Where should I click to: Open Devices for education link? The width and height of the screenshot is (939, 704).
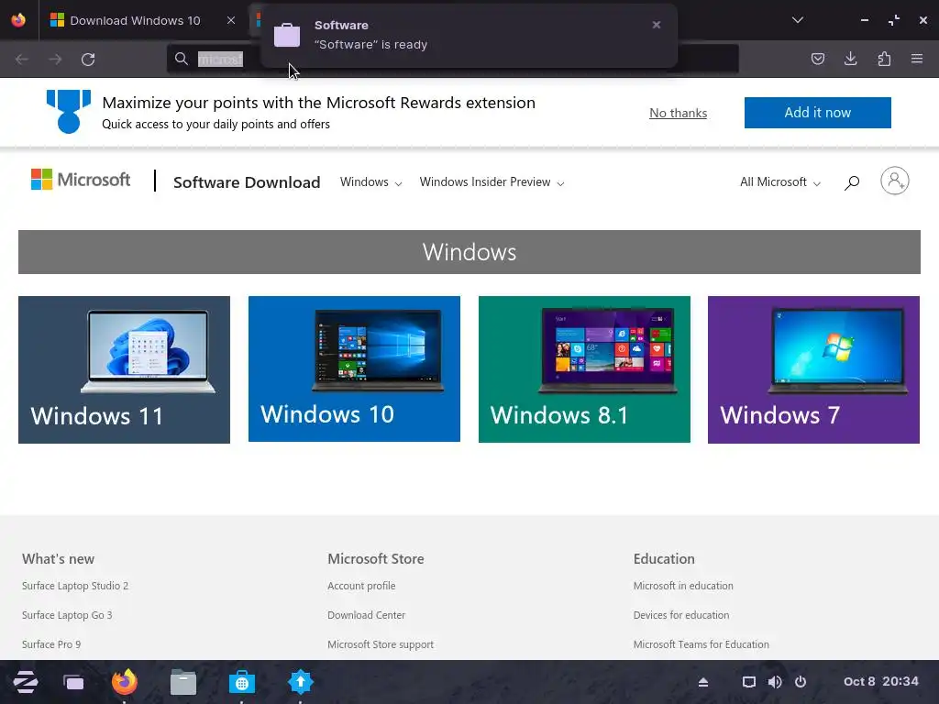point(681,615)
